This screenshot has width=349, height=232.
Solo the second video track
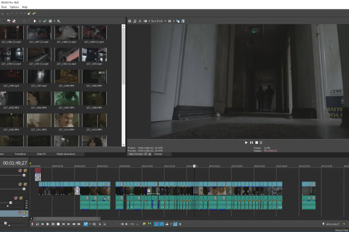(x=25, y=184)
